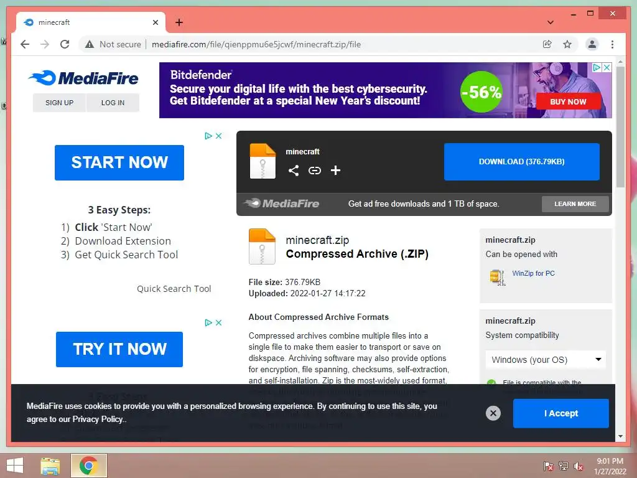
Task: Open the Windows Start button
Action: pyautogui.click(x=15, y=466)
